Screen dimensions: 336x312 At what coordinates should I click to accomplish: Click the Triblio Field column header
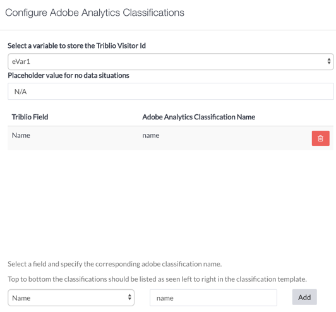click(30, 117)
